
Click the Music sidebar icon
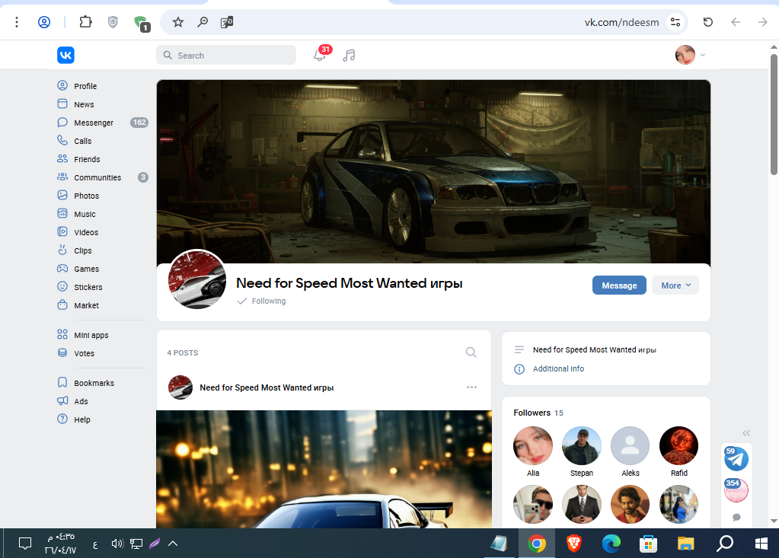pos(62,213)
